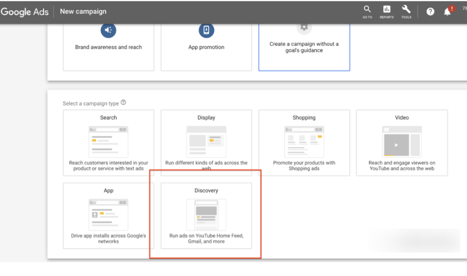Select the Shopping campaign type
Image resolution: width=467 pixels, height=276 pixels.
tap(304, 143)
